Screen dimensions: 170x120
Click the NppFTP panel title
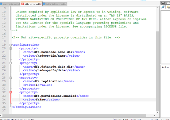pyautogui.click(x=164, y=3)
